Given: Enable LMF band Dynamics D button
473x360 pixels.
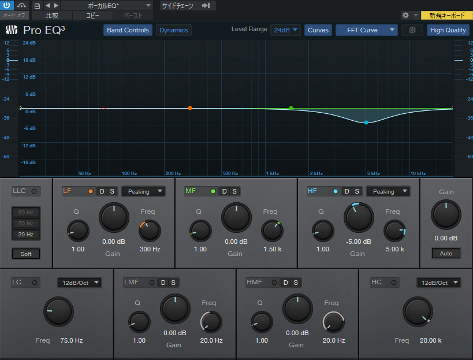Looking at the screenshot, I should coord(163,283).
